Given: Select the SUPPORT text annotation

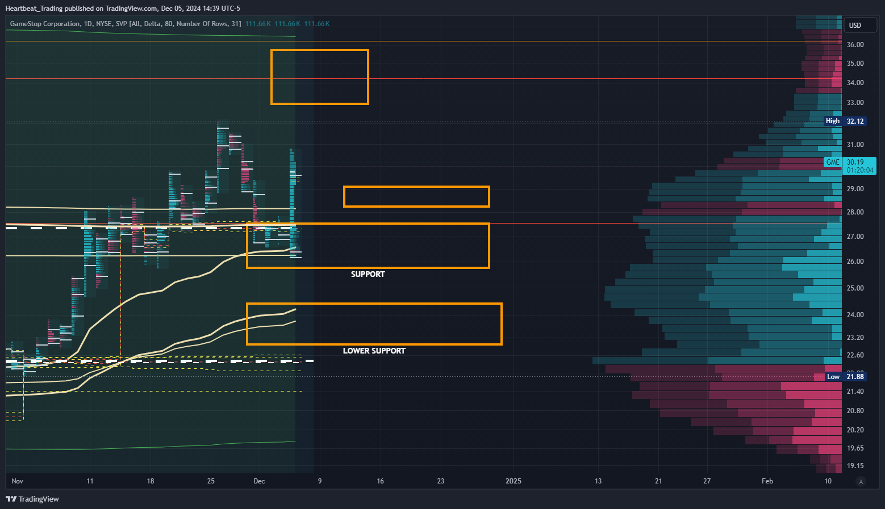Looking at the screenshot, I should [368, 274].
